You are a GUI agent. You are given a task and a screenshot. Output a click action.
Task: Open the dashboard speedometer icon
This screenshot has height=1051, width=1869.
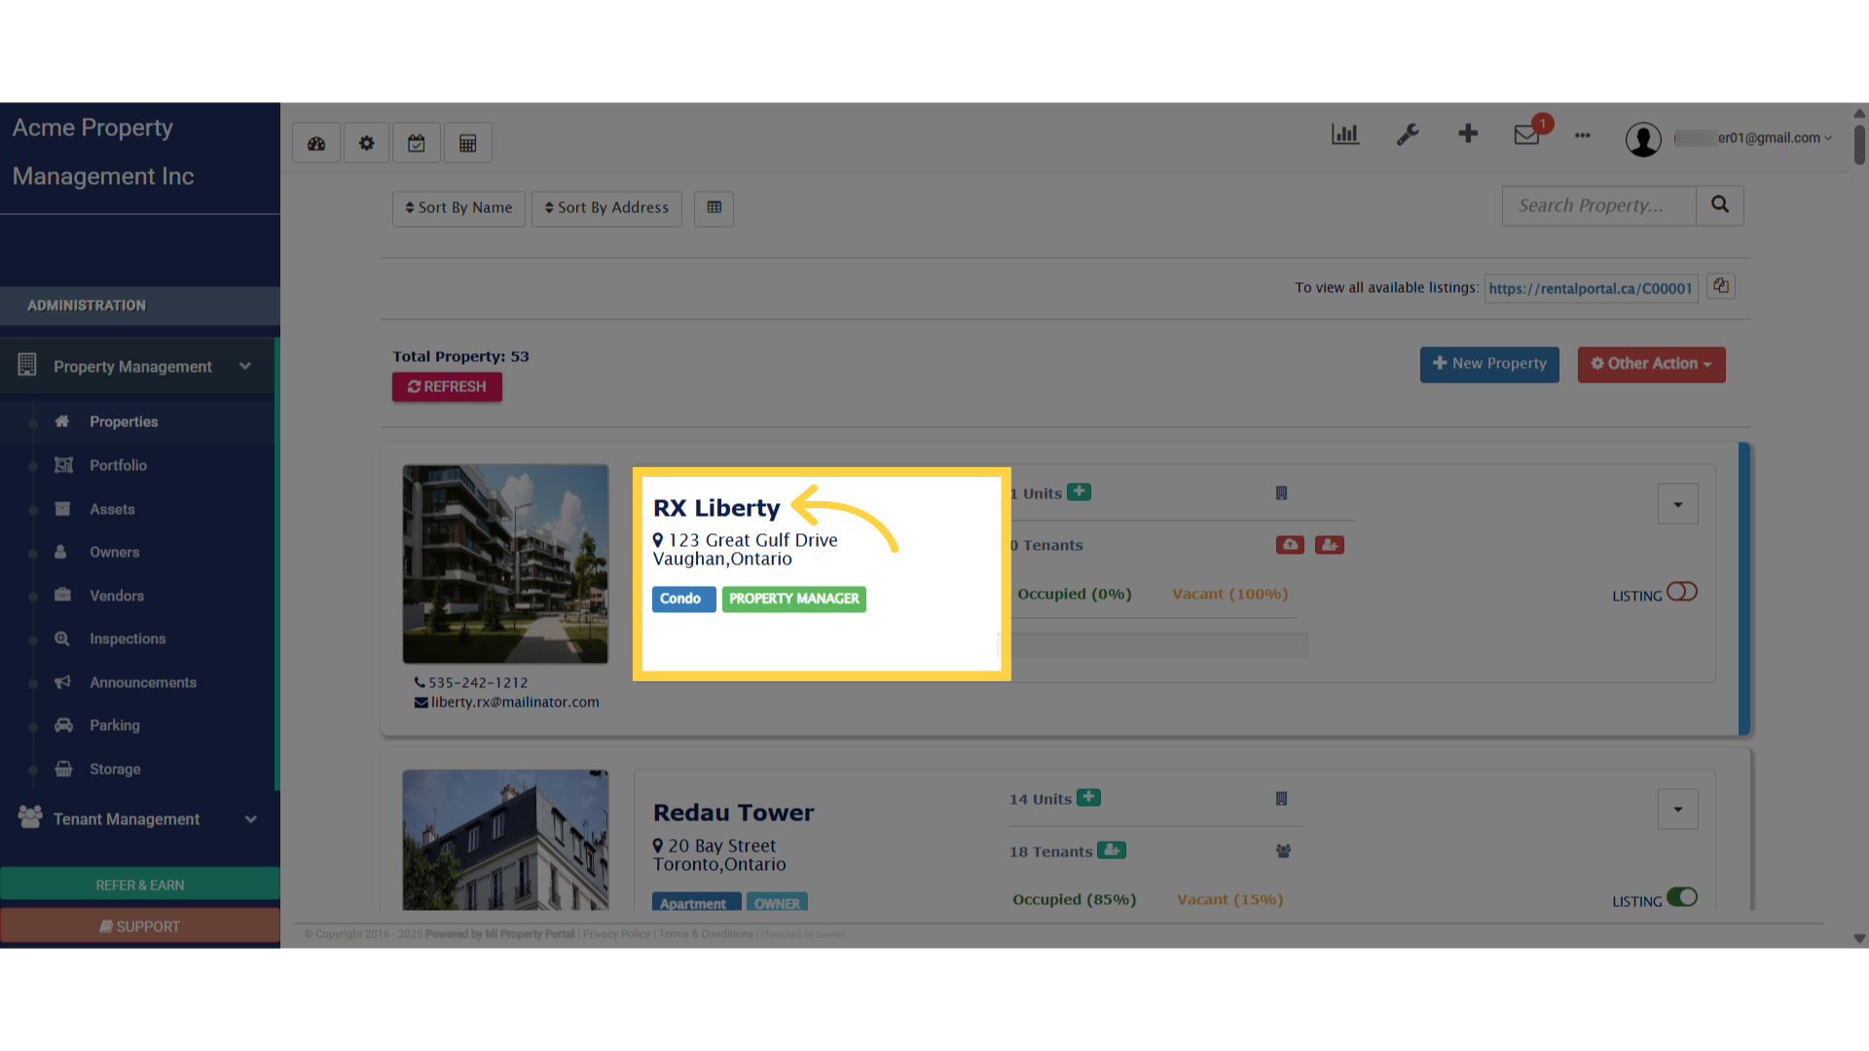click(x=315, y=142)
